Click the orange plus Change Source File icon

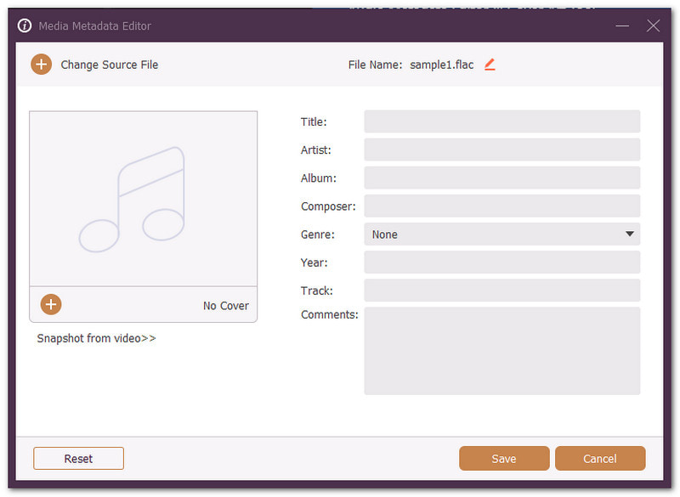pyautogui.click(x=41, y=65)
